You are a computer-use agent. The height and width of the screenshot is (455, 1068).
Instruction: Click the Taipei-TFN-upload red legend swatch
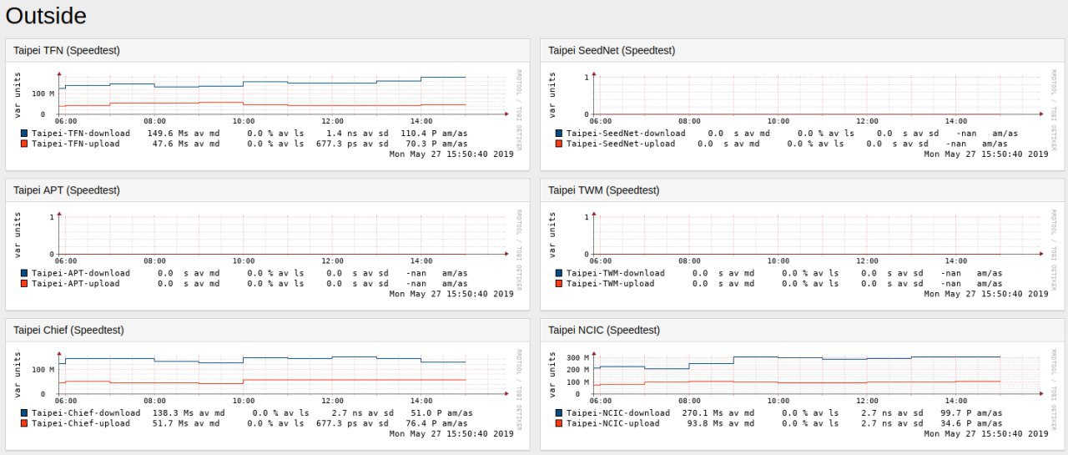click(25, 144)
